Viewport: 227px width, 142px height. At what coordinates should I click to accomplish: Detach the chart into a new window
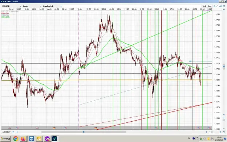point(224,6)
